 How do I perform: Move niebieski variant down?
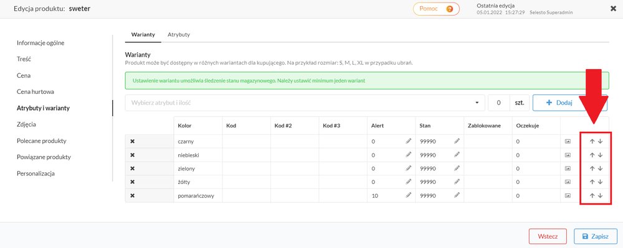[x=600, y=155]
